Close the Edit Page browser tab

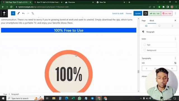(30, 2)
